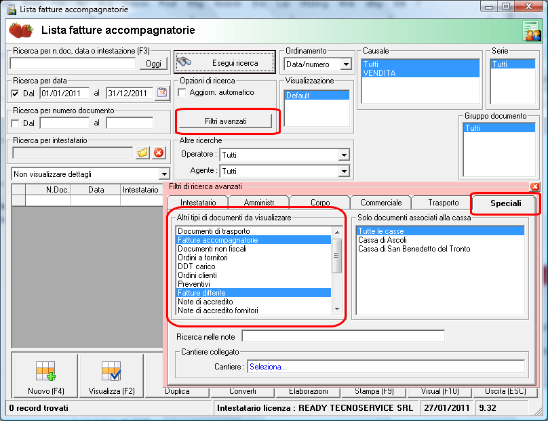548x421 pixels.
Task: Switch to the Commerciale tab
Action: click(381, 203)
